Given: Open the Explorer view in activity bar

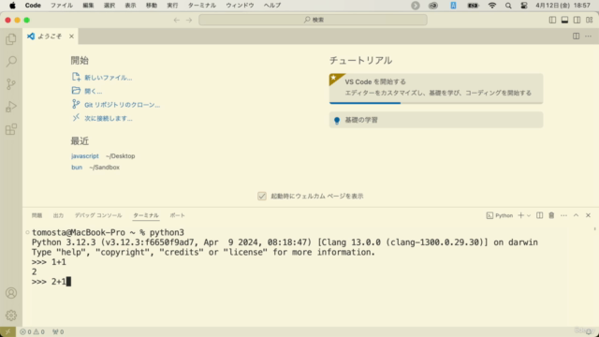Looking at the screenshot, I should tap(11, 39).
